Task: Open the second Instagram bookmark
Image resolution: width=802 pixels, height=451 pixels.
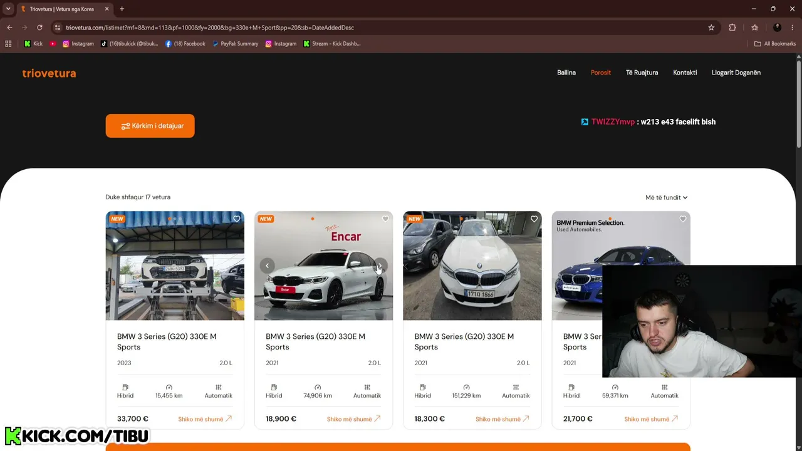Action: pyautogui.click(x=281, y=44)
